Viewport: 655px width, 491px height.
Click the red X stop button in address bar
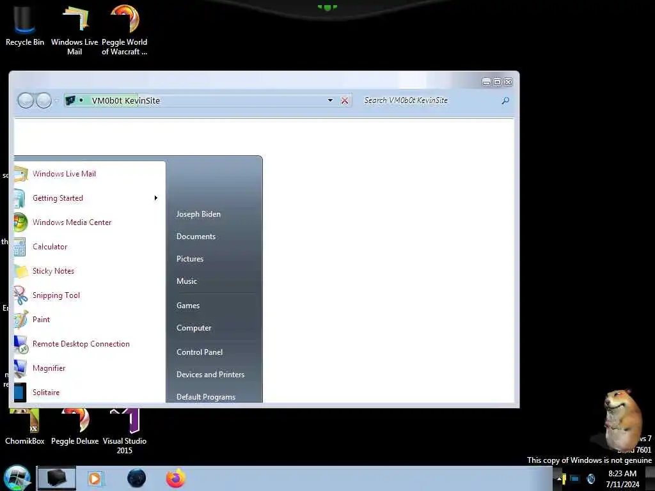pos(345,100)
